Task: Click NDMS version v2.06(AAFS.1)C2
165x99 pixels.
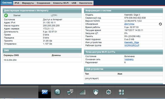Action: pyautogui.click(x=133, y=21)
